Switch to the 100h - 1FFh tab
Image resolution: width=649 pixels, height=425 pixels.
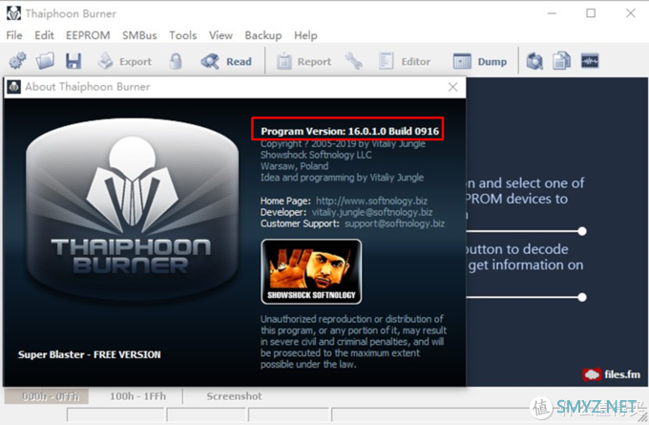click(137, 396)
